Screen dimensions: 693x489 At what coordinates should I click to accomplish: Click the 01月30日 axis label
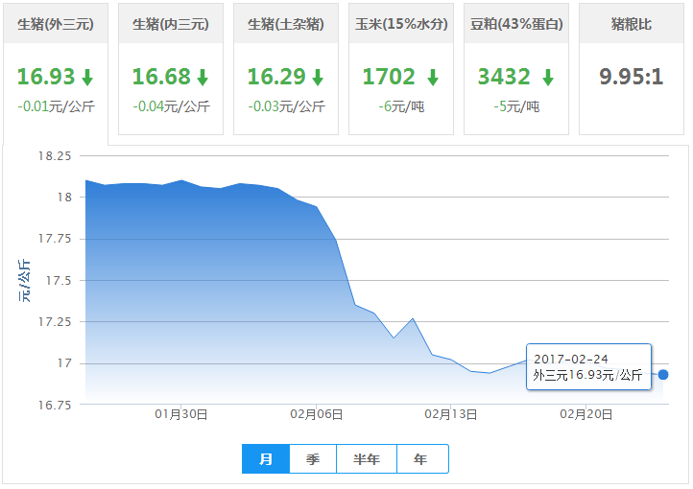pyautogui.click(x=181, y=413)
